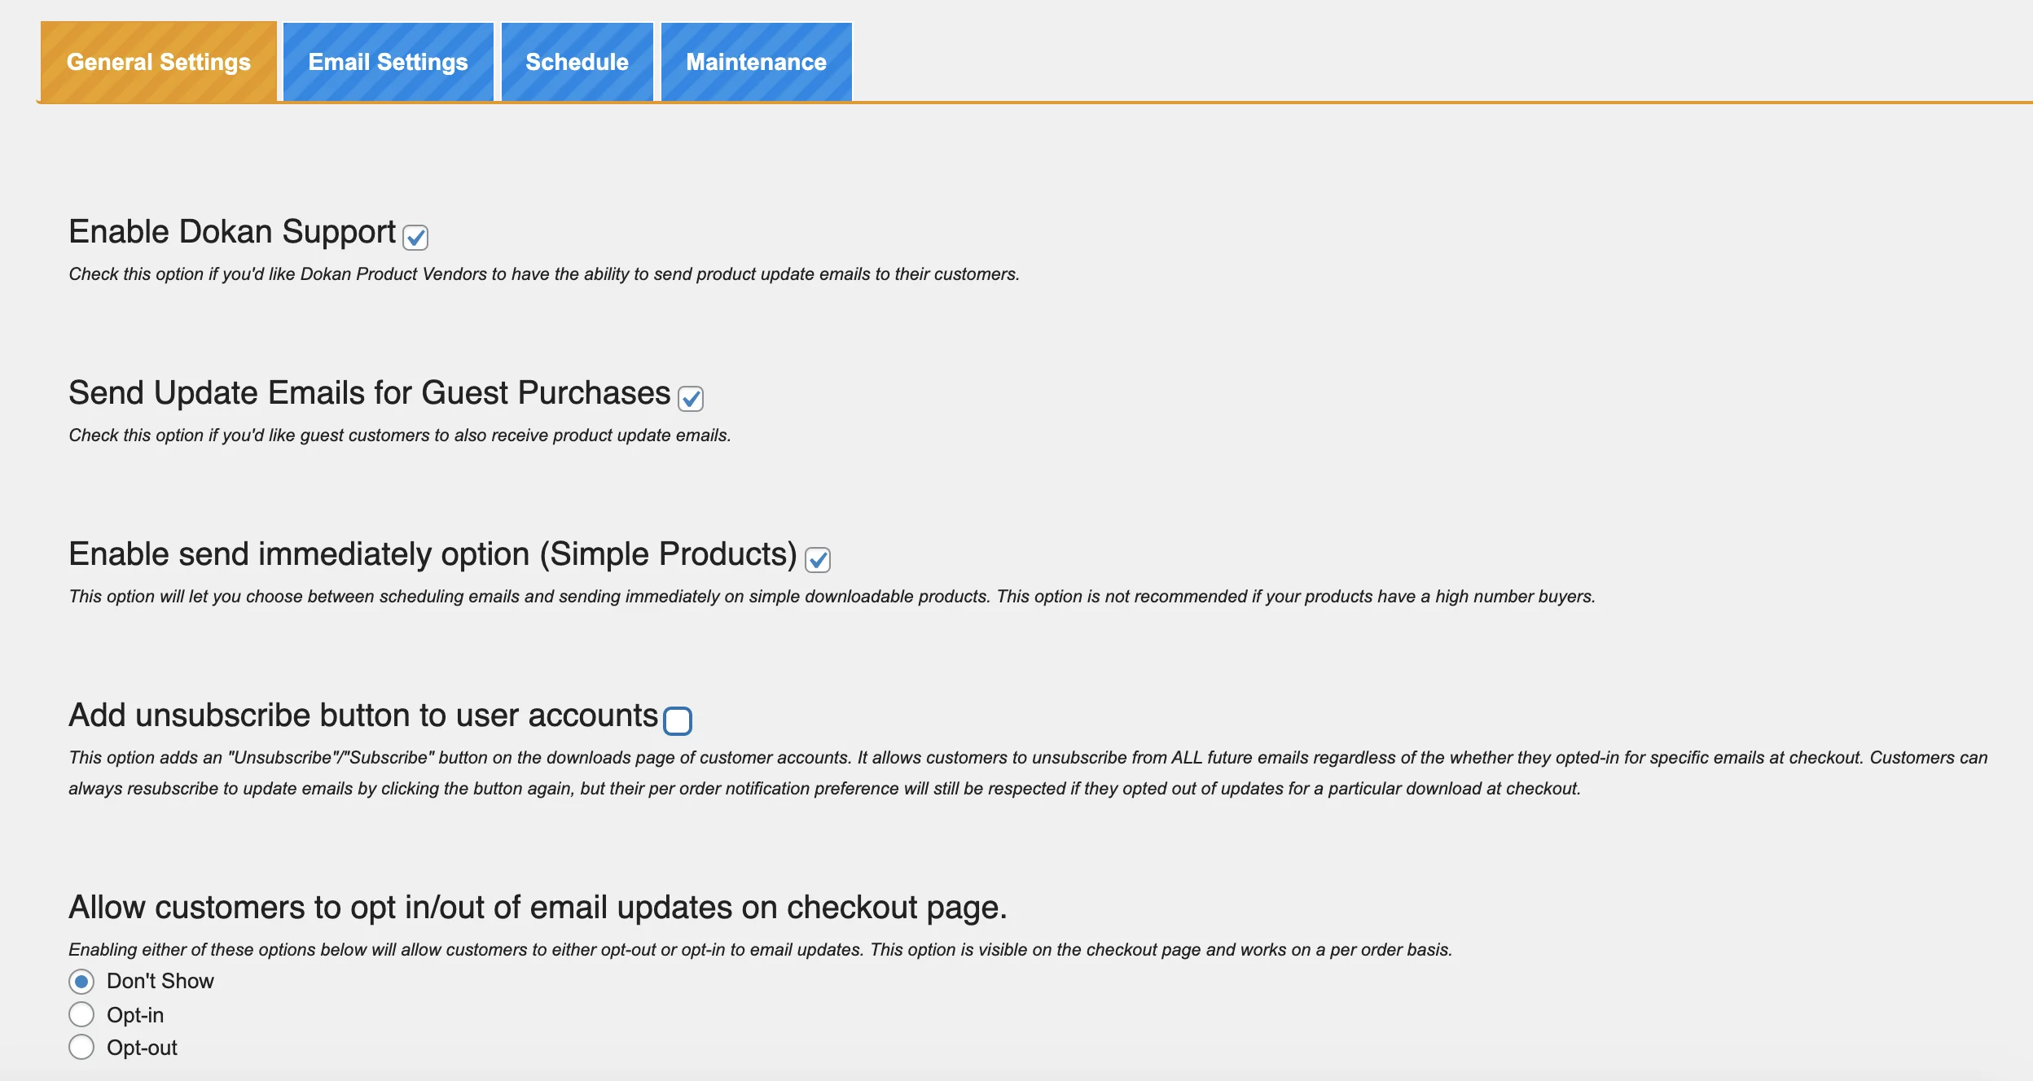This screenshot has width=2033, height=1081.
Task: Choose the Opt-in radio option
Action: 81,1014
